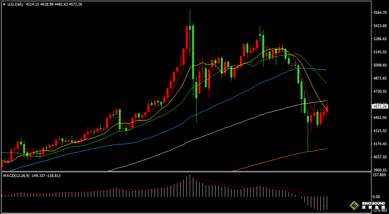Image resolution: width=389 pixels, height=214 pixels.
Task: Click the latest red candlestick at right
Action: pyautogui.click(x=327, y=109)
